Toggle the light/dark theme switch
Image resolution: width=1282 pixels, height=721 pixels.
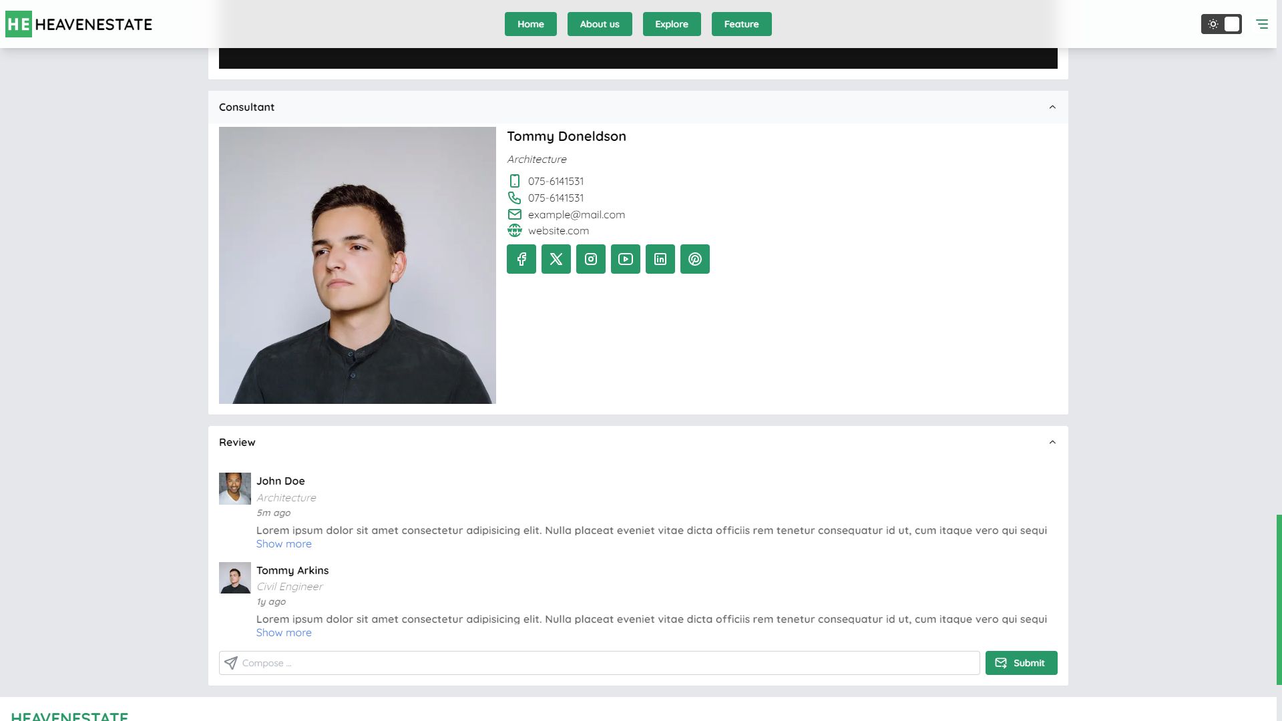point(1221,24)
